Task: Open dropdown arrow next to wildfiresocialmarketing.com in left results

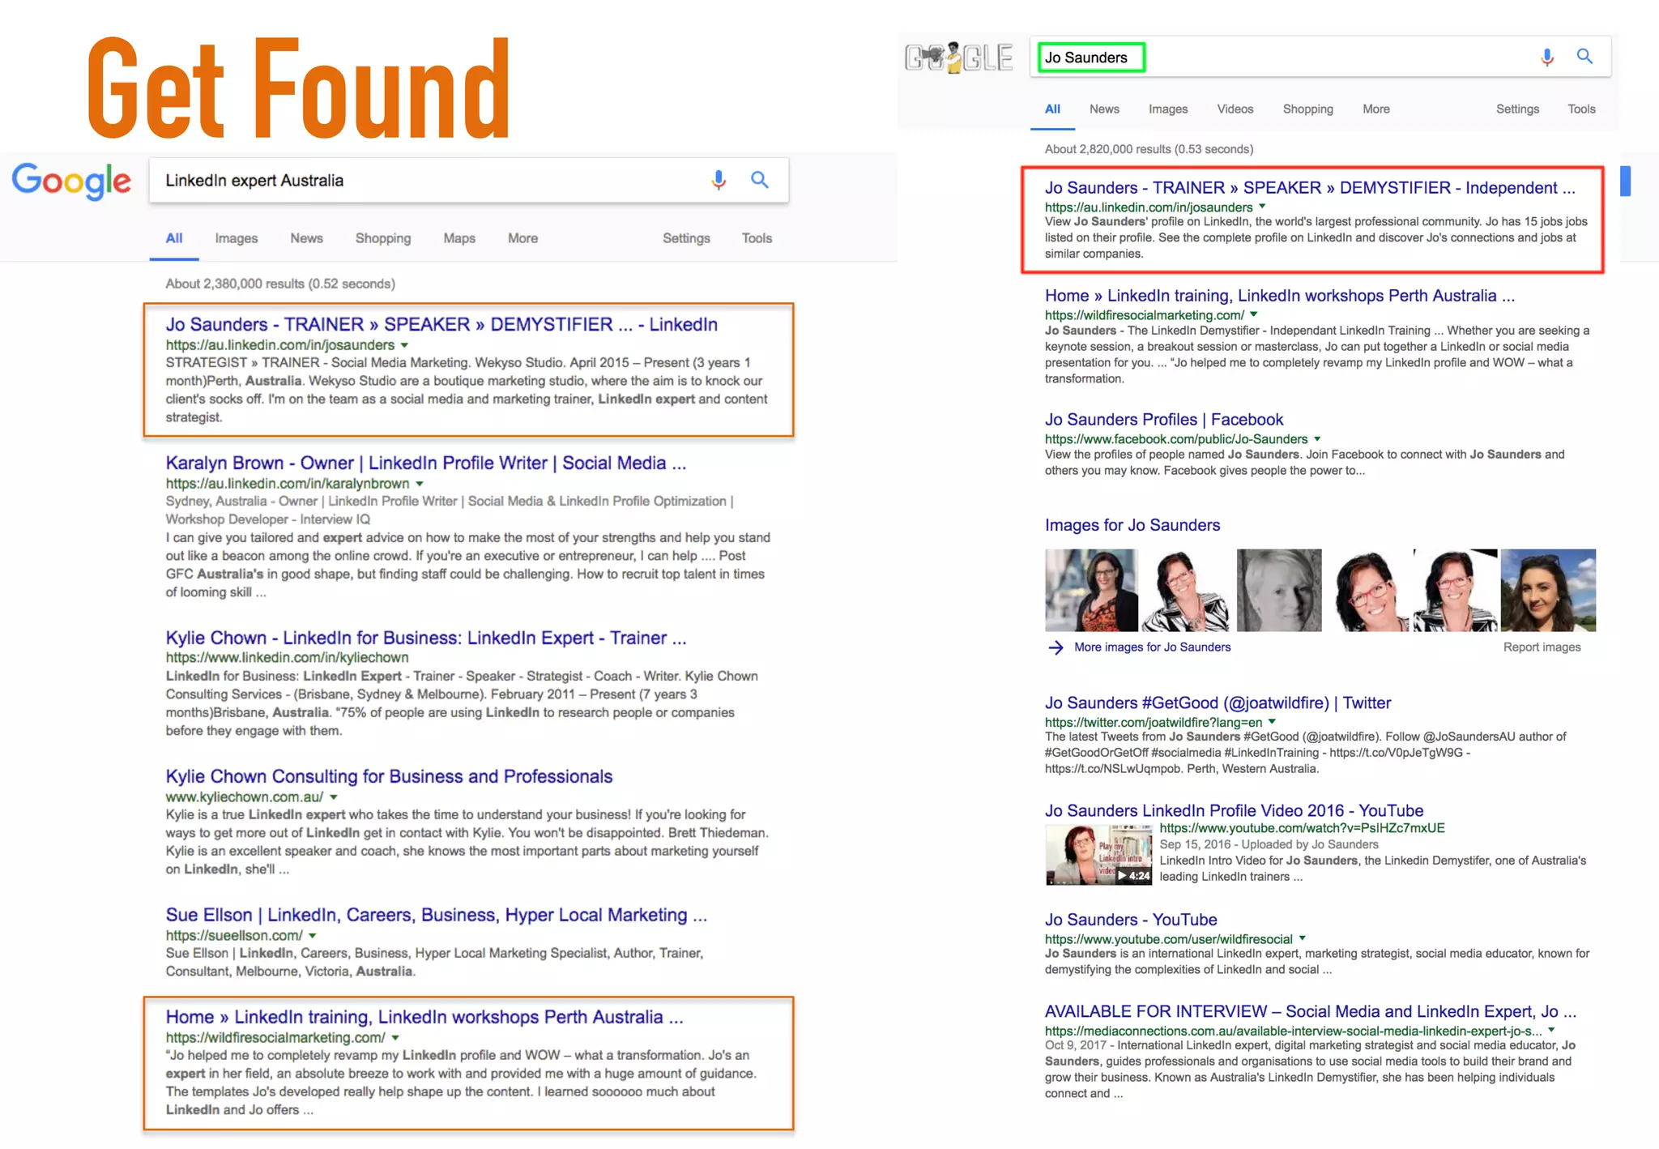Action: (395, 1038)
